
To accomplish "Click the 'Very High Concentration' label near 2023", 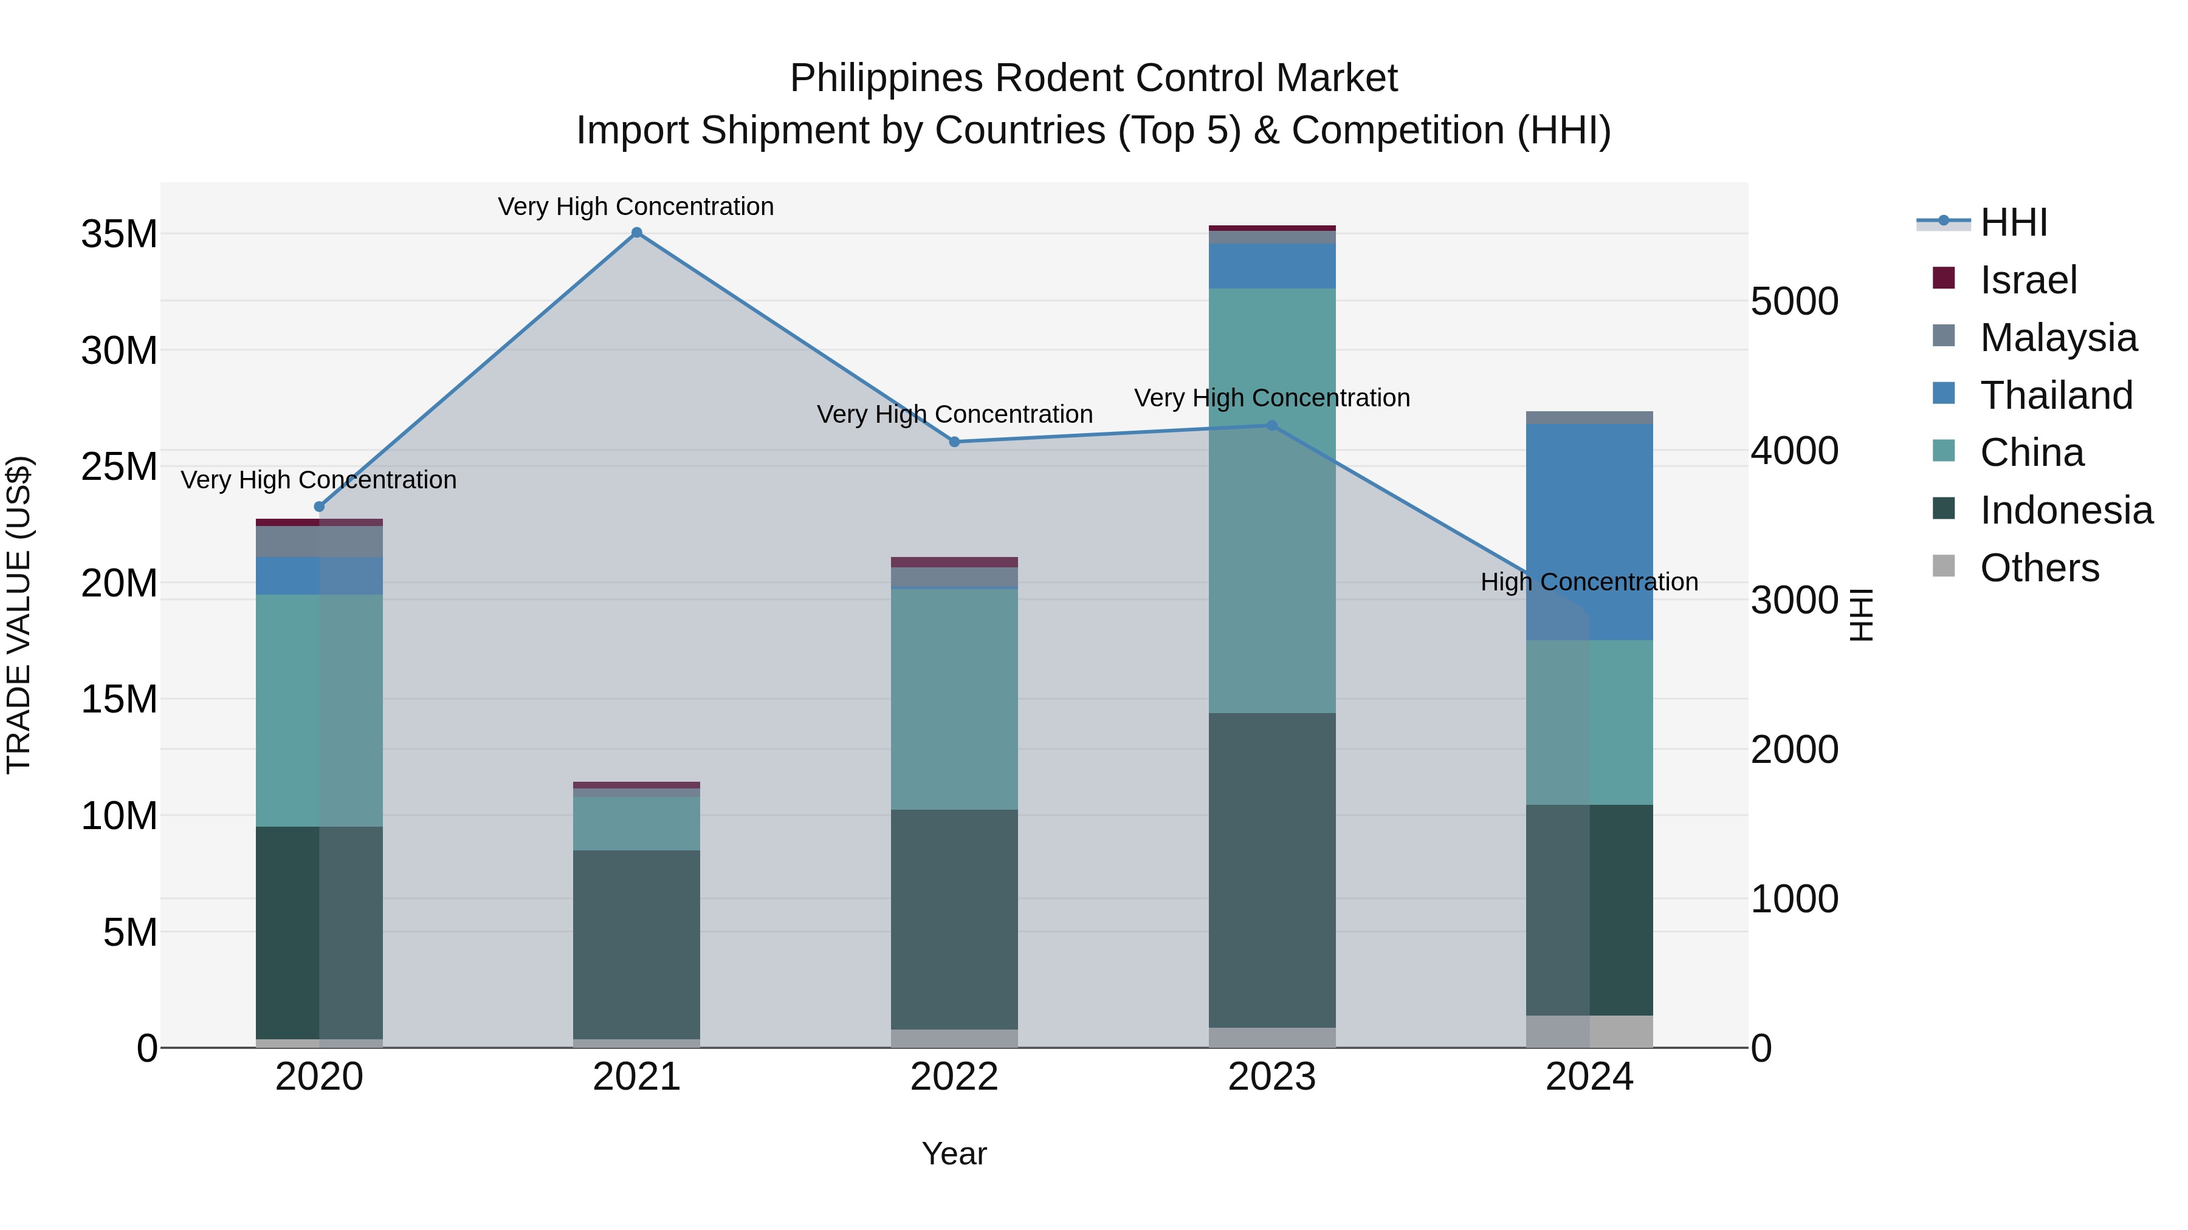I will click(x=1272, y=398).
